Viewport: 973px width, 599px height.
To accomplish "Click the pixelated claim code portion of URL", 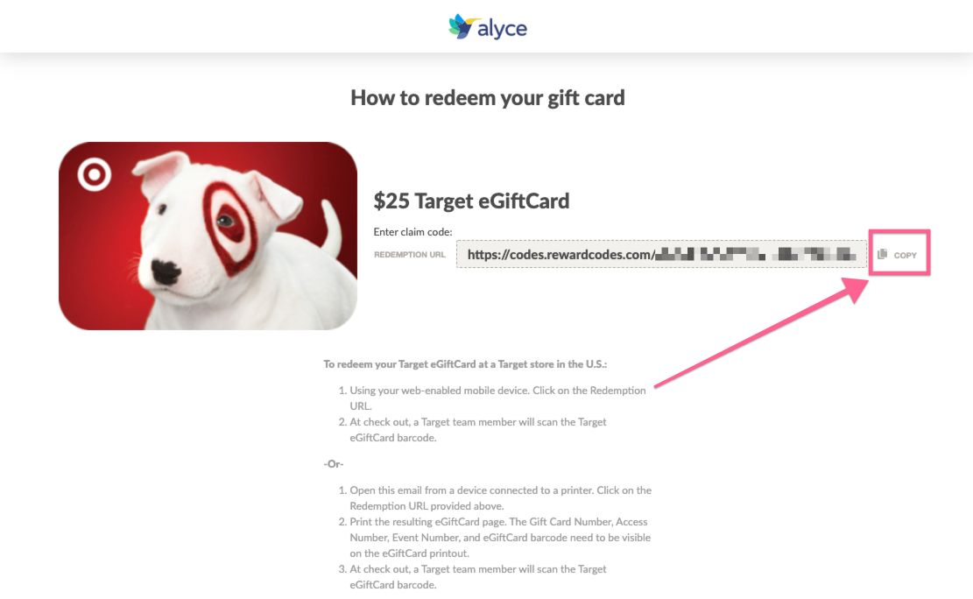I will (756, 254).
